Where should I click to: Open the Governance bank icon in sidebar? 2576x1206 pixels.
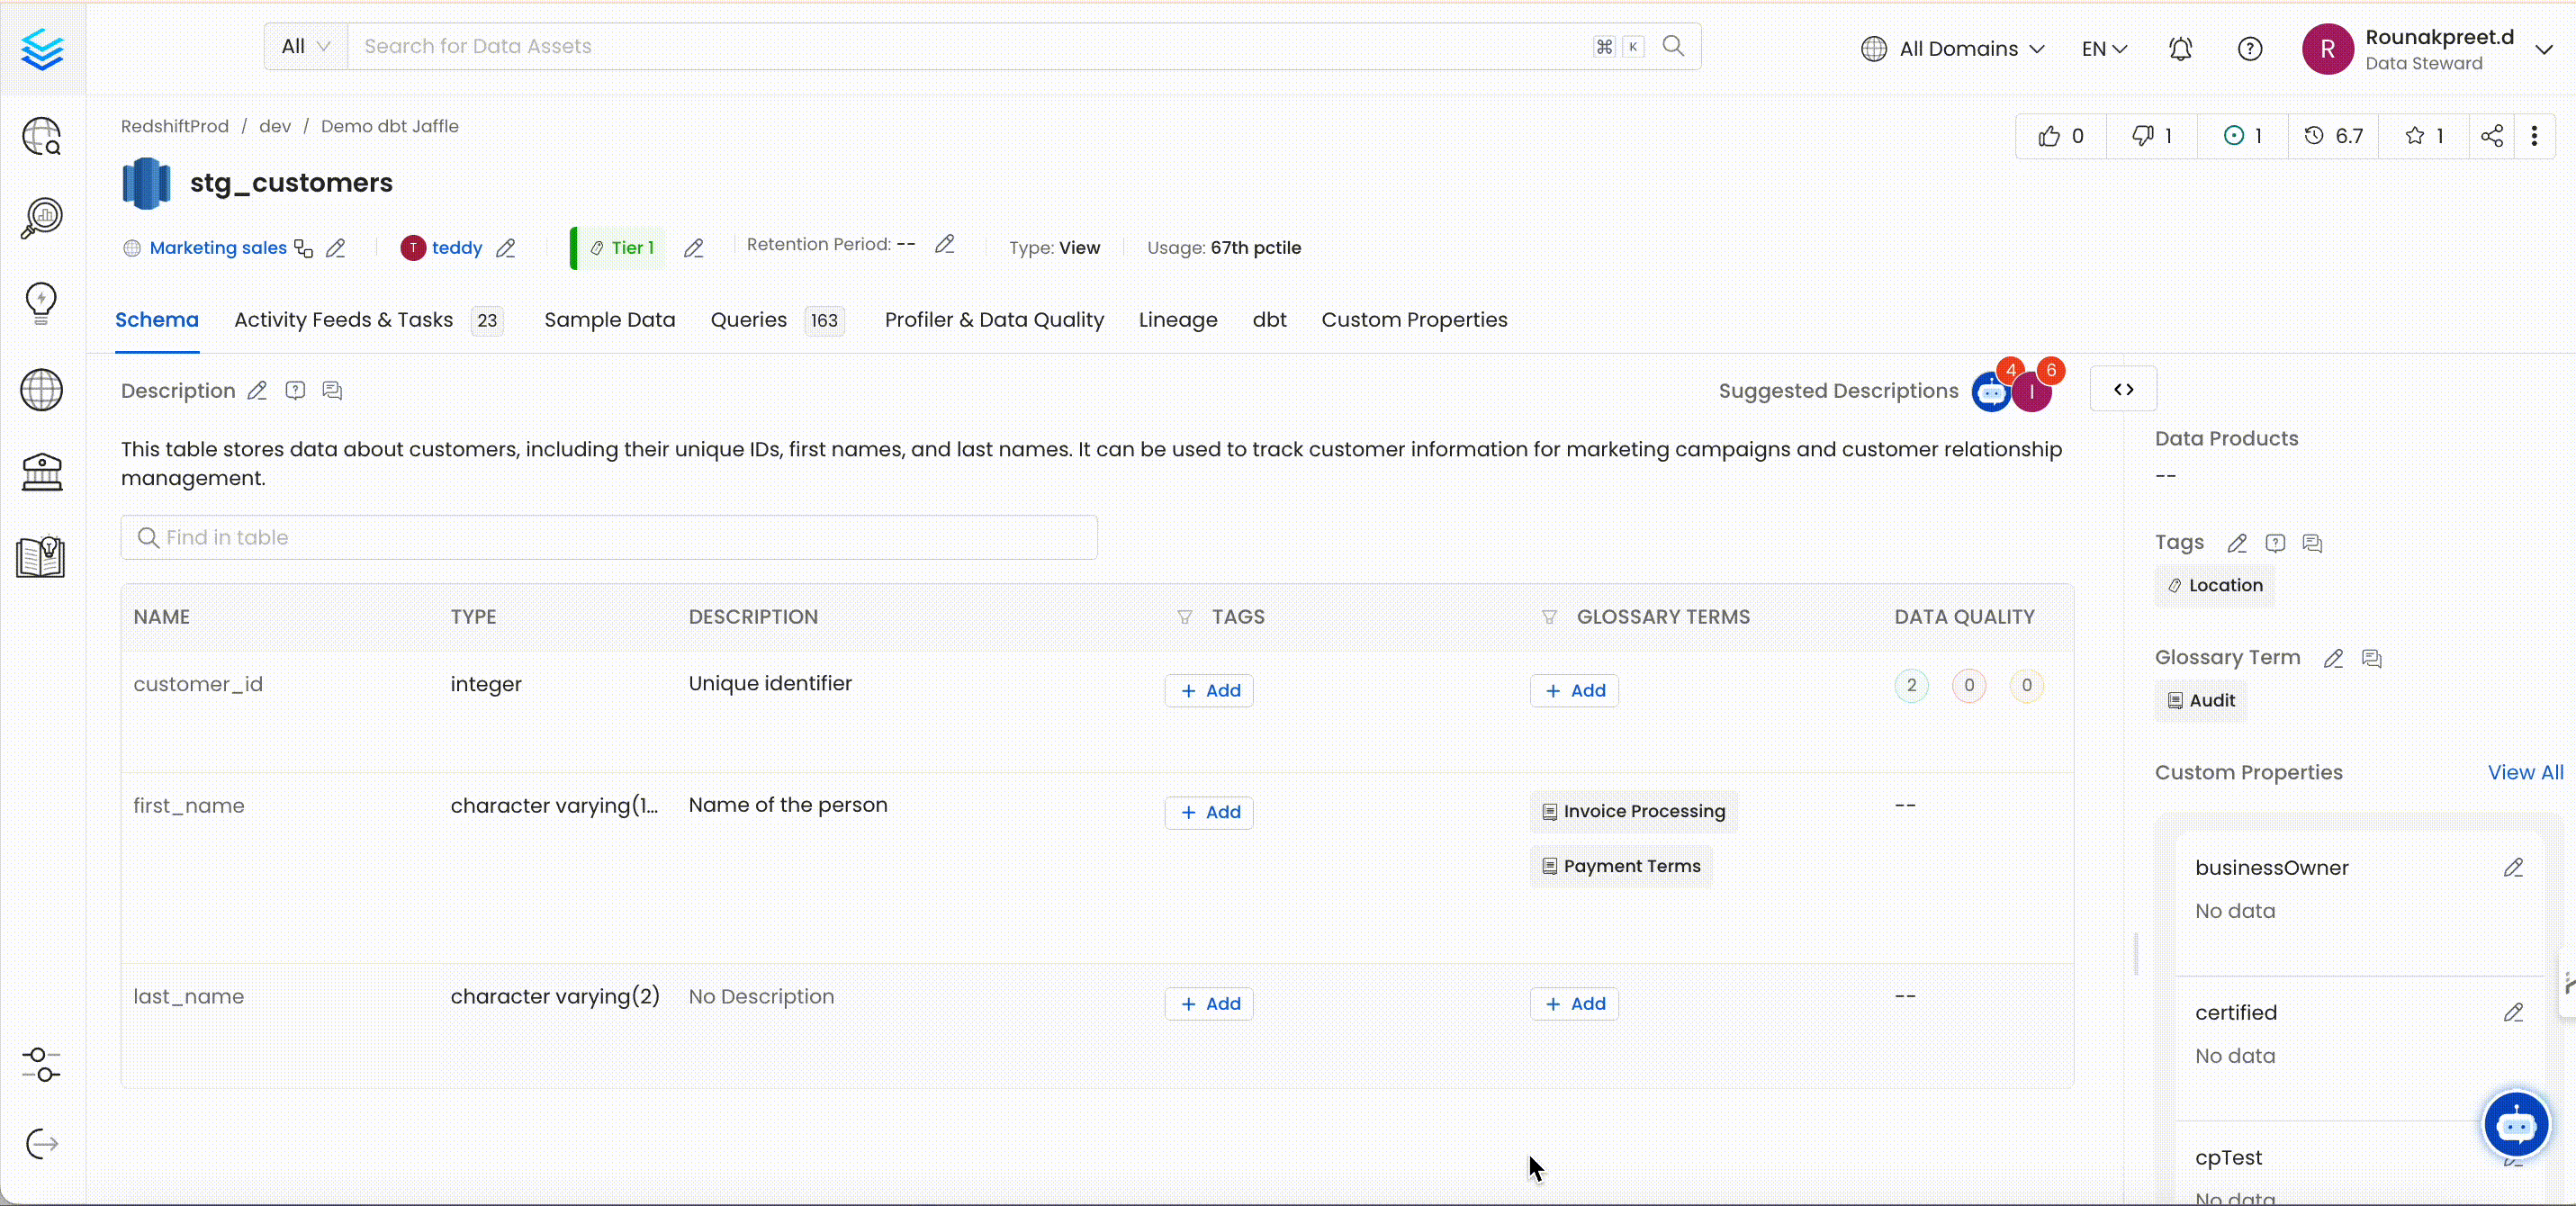pos(41,471)
